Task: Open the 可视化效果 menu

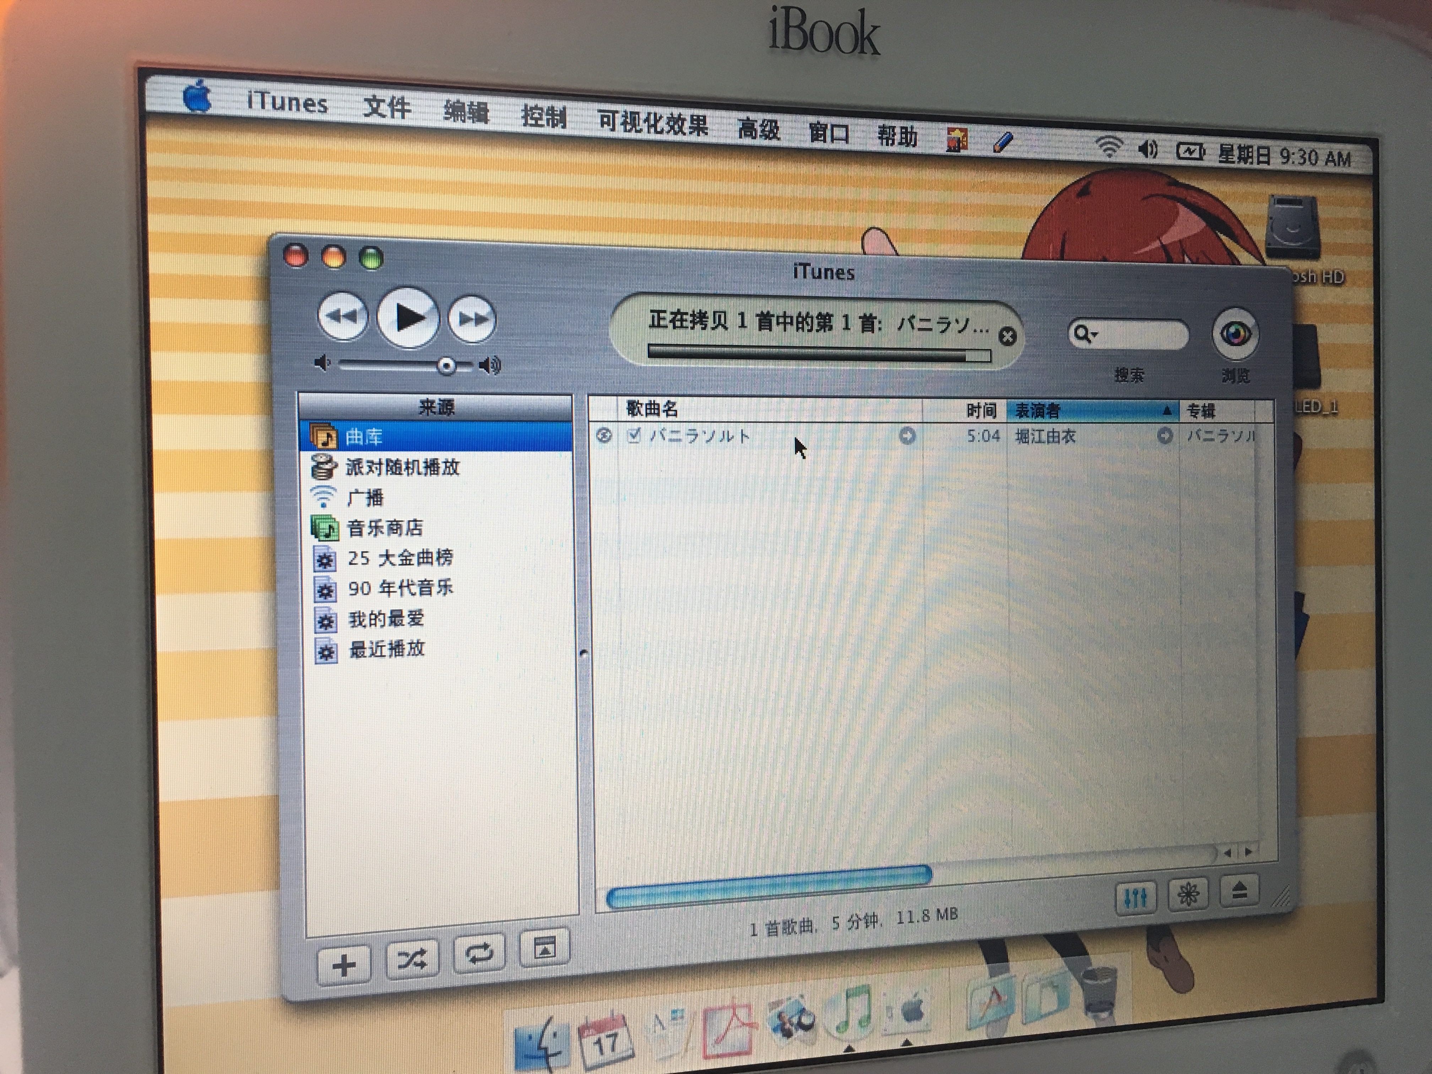Action: tap(652, 123)
